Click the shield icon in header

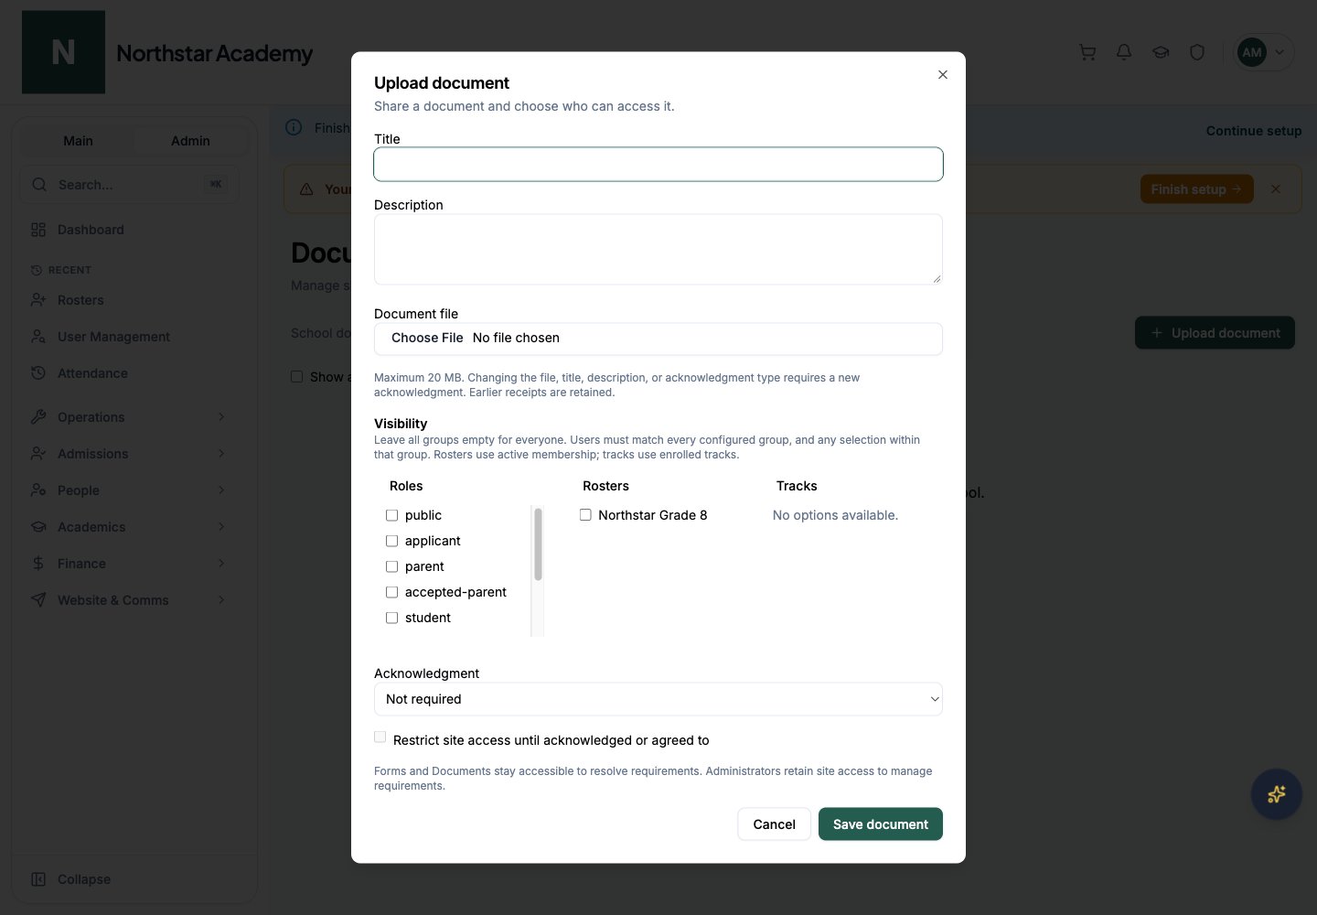click(x=1197, y=52)
